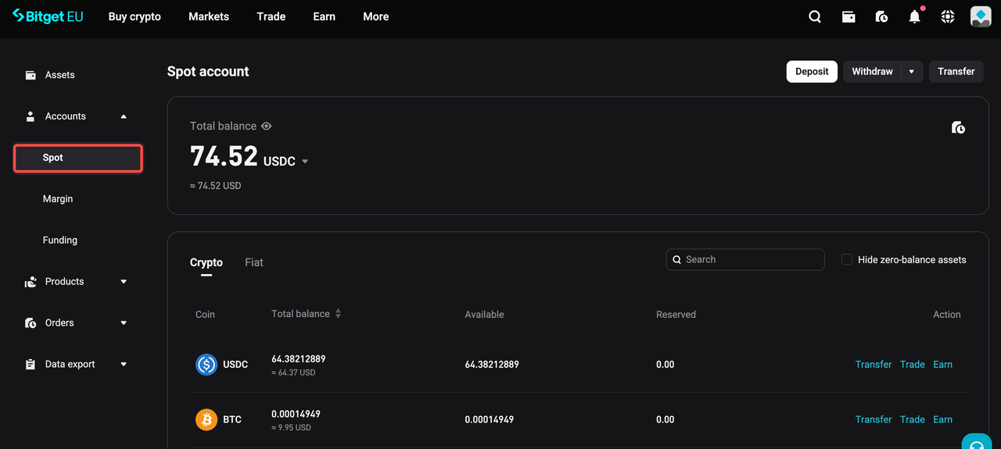Open the order history icon in header
Image resolution: width=1001 pixels, height=449 pixels.
pos(881,16)
